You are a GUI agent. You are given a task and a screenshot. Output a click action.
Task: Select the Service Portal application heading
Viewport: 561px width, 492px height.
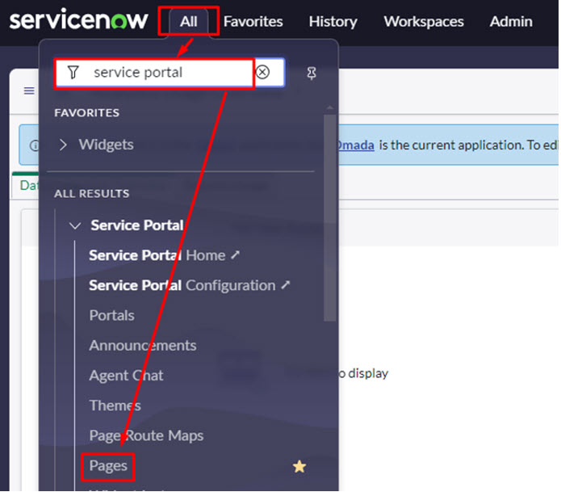(137, 225)
